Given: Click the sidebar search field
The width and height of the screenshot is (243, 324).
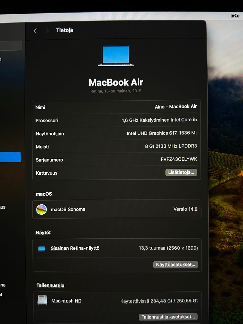Looking at the screenshot, I should coord(11,46).
